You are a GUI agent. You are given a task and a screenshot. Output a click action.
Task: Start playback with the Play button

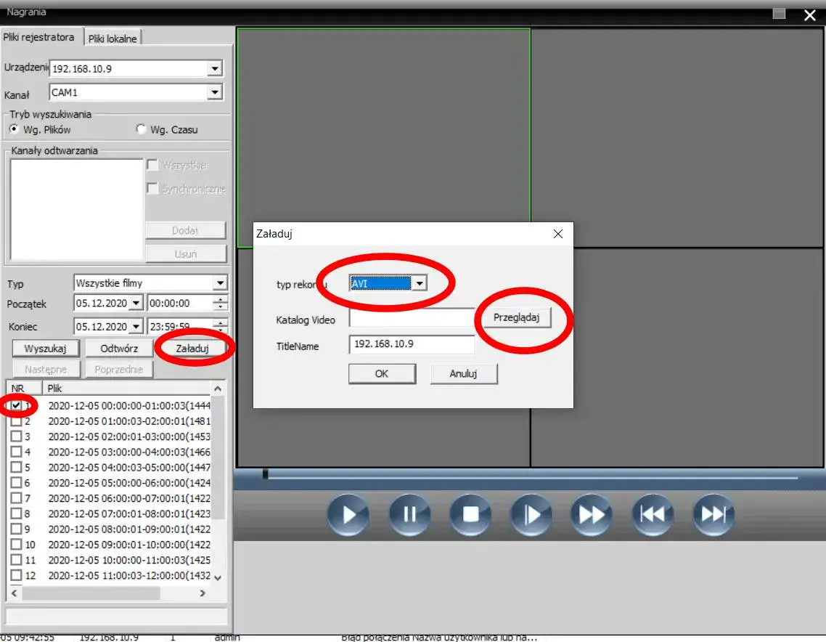click(x=348, y=514)
